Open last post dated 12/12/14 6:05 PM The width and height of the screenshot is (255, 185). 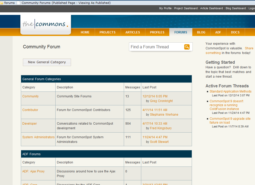click(155, 96)
